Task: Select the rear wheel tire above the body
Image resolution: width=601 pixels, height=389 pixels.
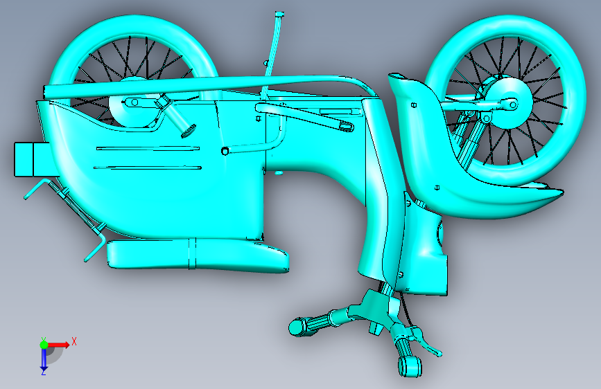Action: (134, 25)
